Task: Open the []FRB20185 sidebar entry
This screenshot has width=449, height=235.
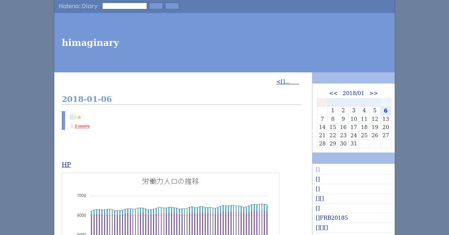Action: point(332,218)
